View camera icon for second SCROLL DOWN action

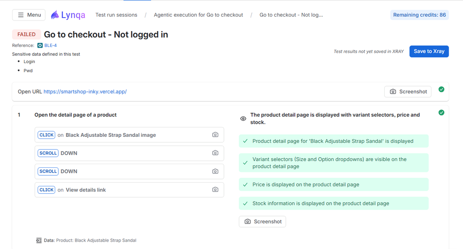[215, 171]
